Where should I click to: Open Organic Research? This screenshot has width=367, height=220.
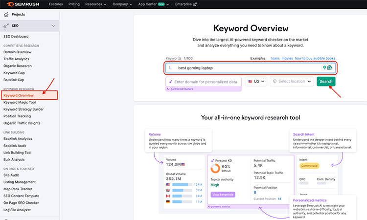17,66
